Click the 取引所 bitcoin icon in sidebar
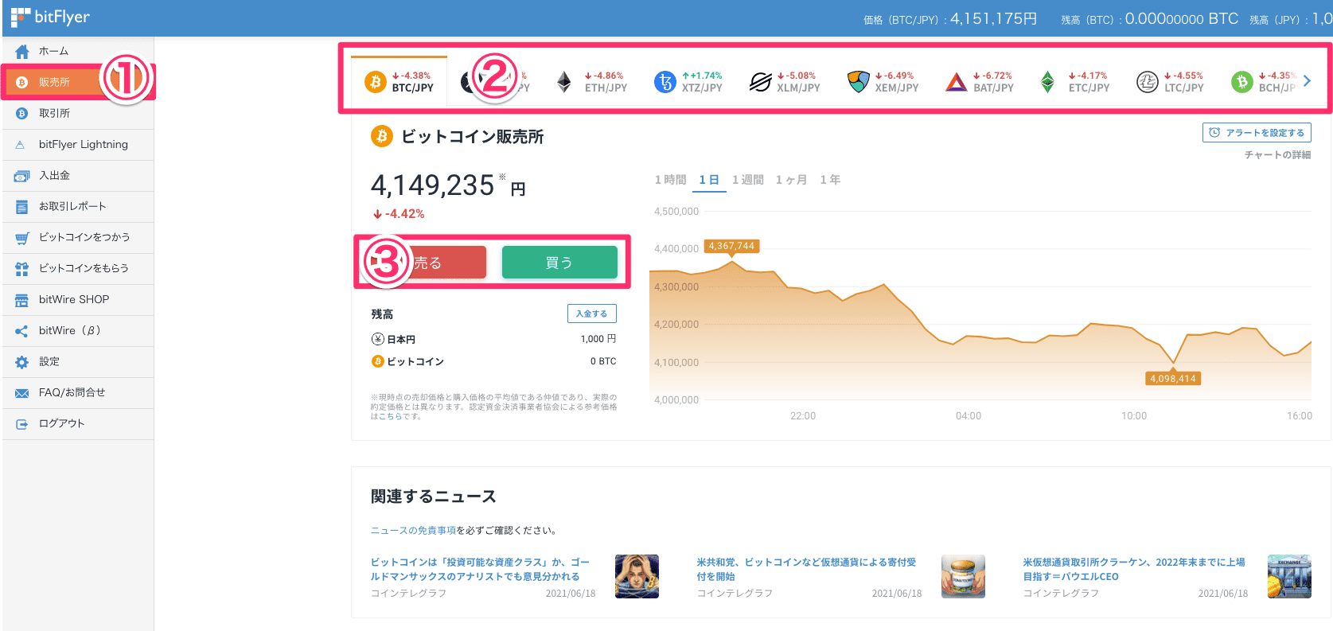 pyautogui.click(x=21, y=113)
